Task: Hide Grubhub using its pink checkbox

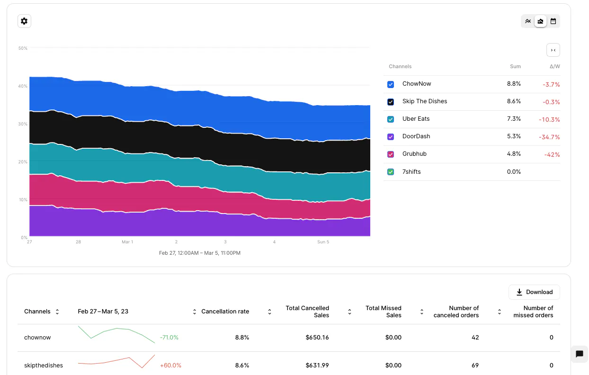Action: coord(391,154)
